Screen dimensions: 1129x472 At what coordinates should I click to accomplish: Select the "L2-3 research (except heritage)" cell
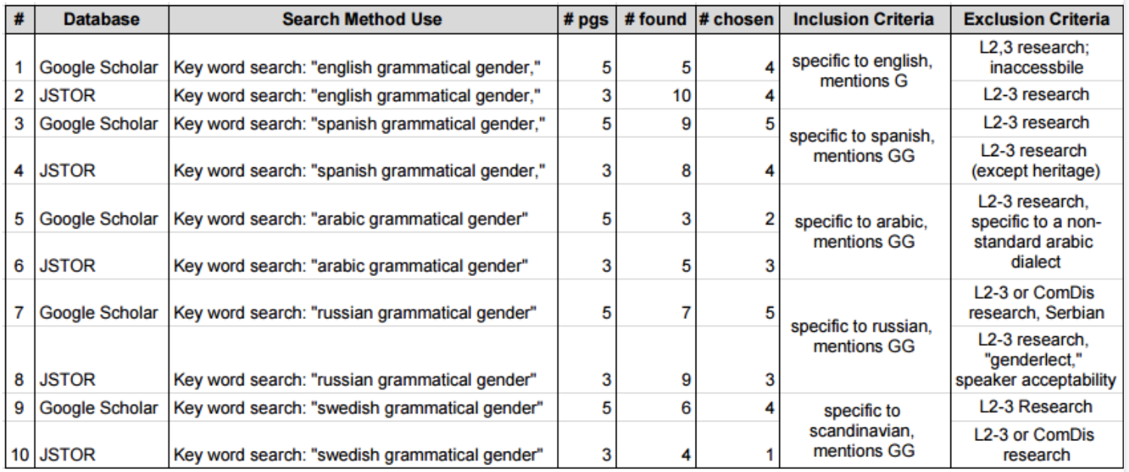click(1036, 161)
